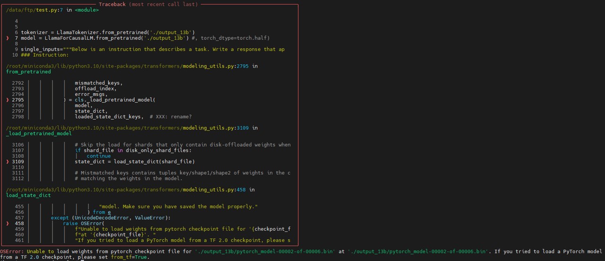Click the red arrow marker beside line 7
This screenshot has width=605, height=261.
point(8,38)
